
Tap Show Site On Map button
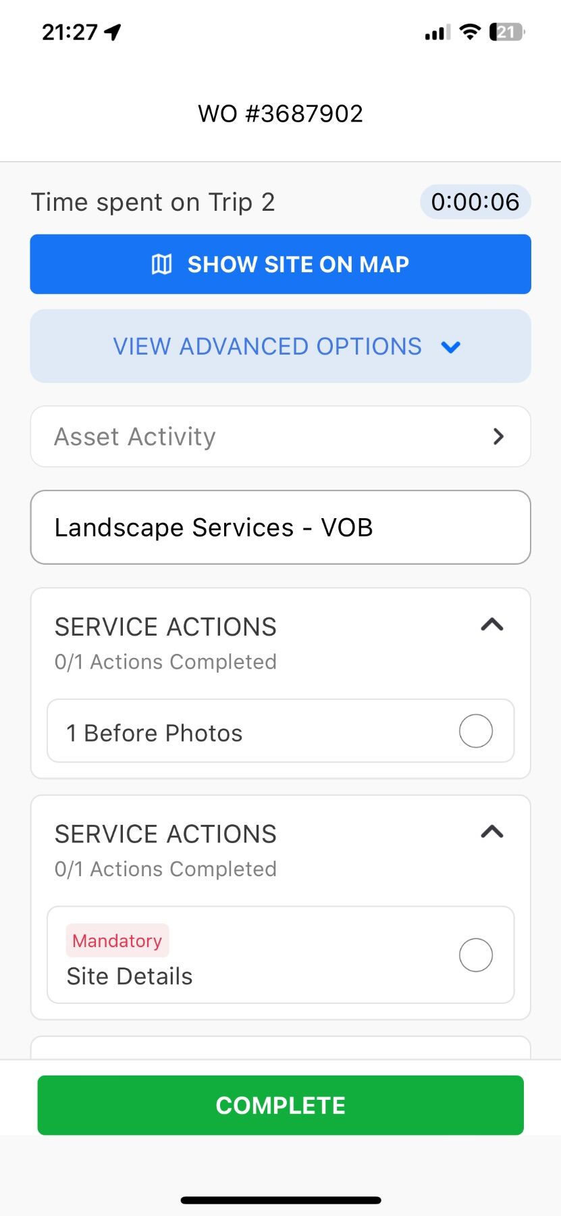(x=281, y=264)
